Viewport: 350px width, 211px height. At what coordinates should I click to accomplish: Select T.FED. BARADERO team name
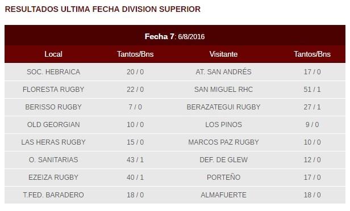[x=53, y=195]
